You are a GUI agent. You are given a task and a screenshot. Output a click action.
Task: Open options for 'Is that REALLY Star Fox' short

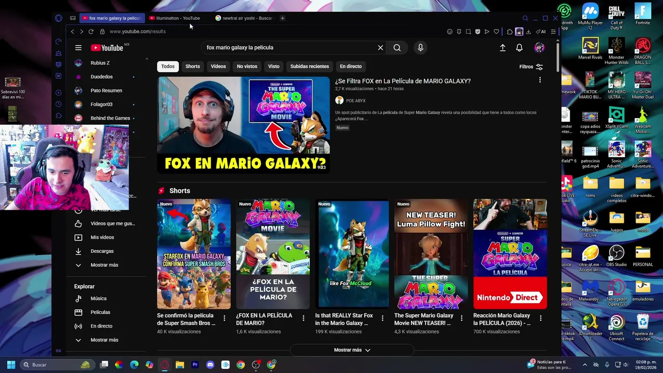(x=382, y=318)
